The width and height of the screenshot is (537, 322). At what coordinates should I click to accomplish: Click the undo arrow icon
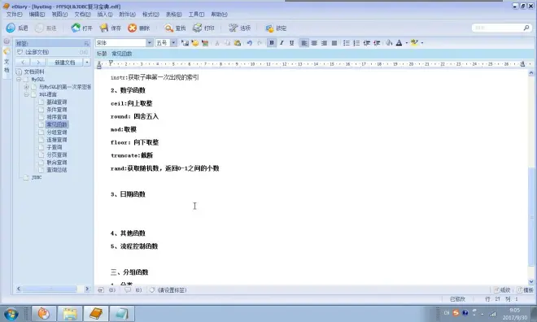[x=250, y=43]
